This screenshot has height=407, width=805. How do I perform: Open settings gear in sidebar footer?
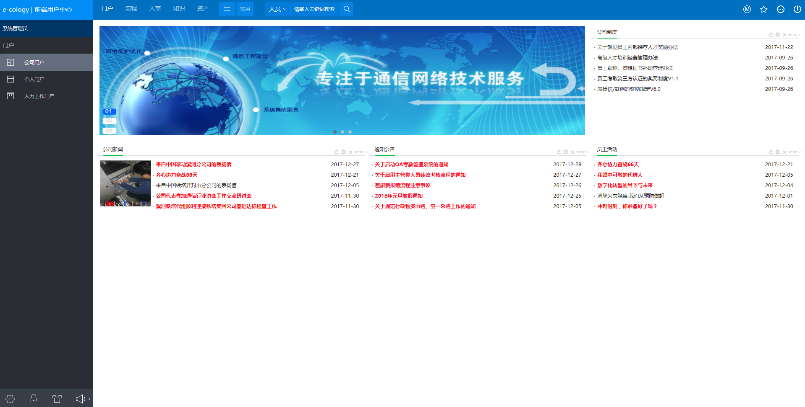10,399
